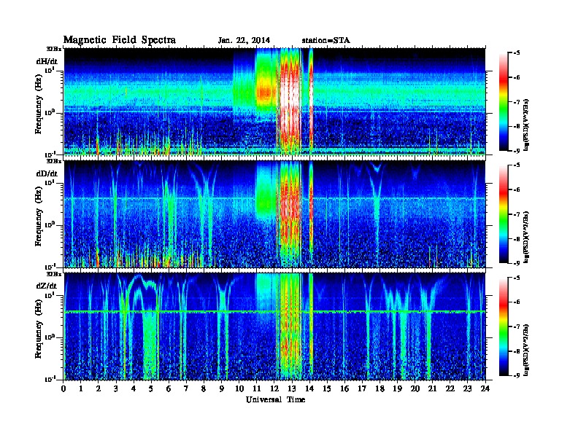Click the "-5" tick on dZ/dt color scale
The image size is (578, 446).
tap(517, 278)
